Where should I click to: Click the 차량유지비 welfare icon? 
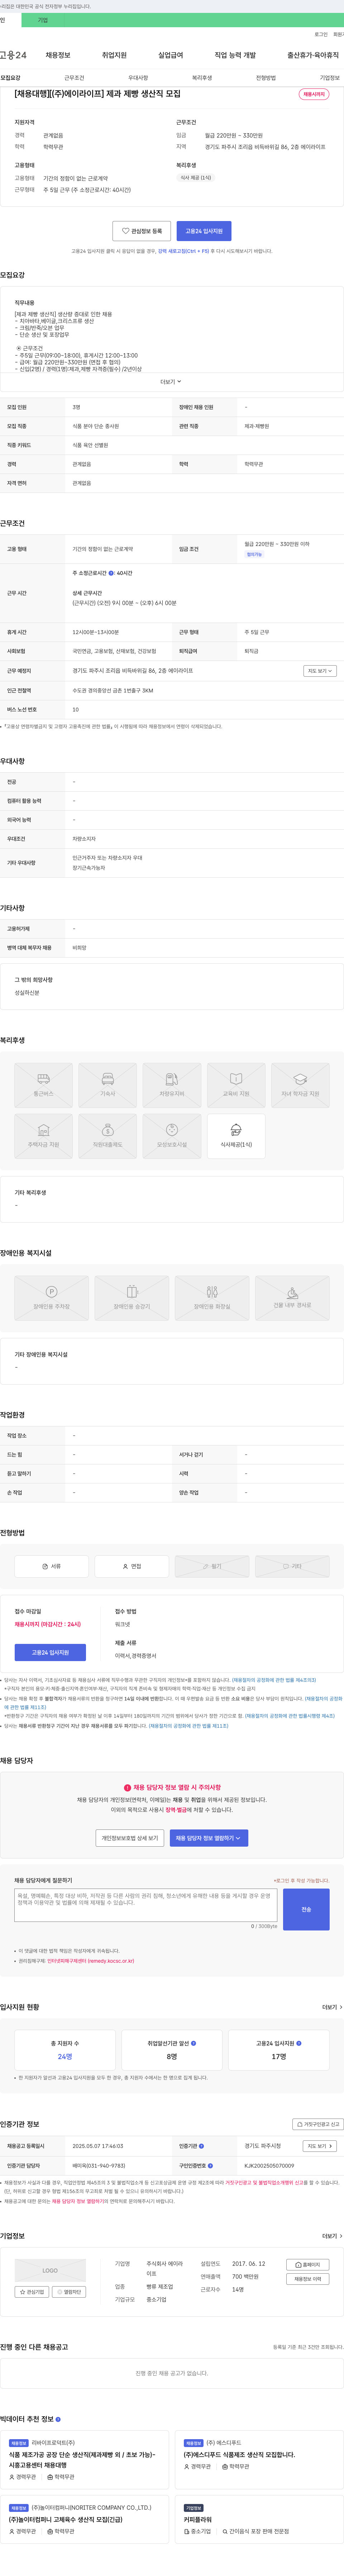point(172,1085)
